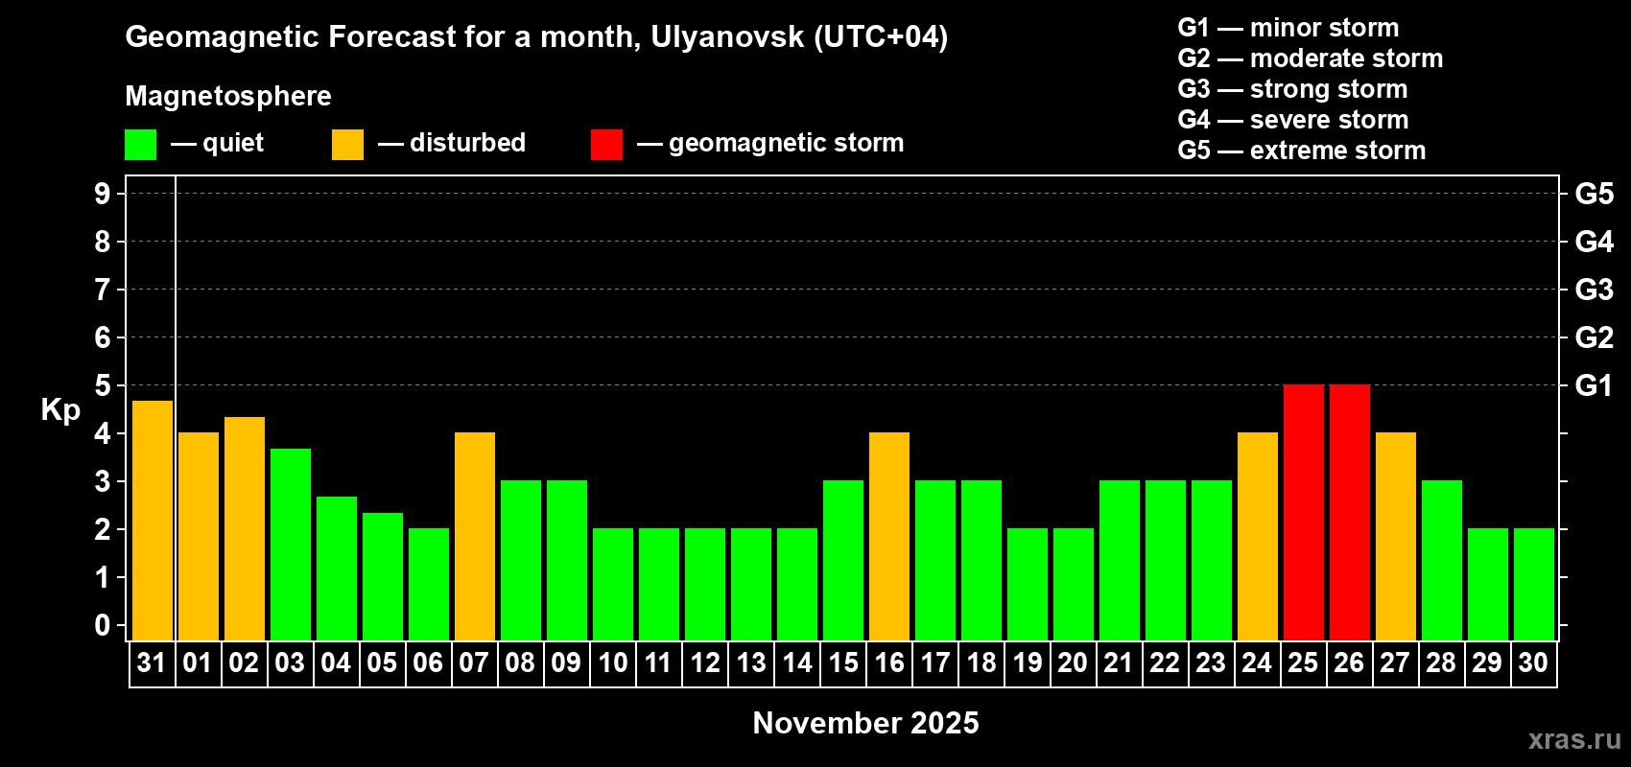
Task: Click the date label 05
Action: tap(382, 663)
